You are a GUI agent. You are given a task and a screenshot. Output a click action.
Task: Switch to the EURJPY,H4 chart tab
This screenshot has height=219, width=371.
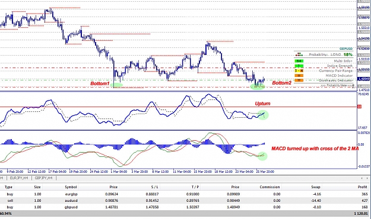pyautogui.click(x=19, y=178)
